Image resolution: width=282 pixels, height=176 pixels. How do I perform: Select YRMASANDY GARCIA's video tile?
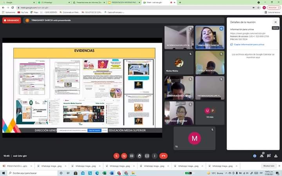coord(210,38)
